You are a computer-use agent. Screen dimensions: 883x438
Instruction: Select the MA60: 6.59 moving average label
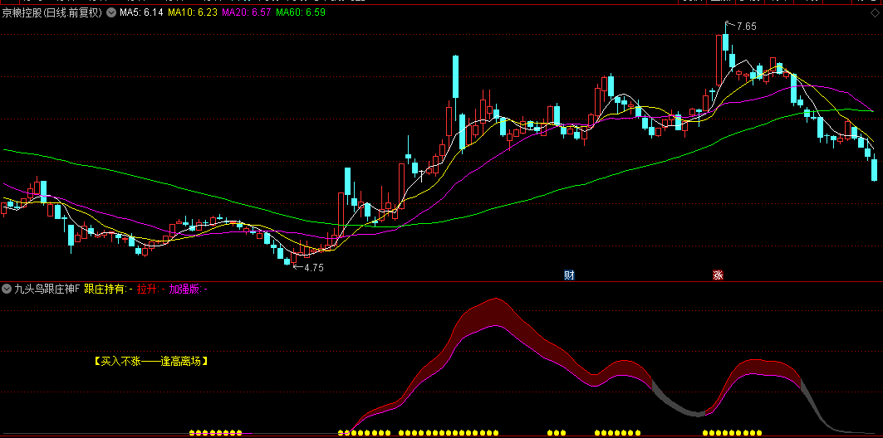[301, 12]
